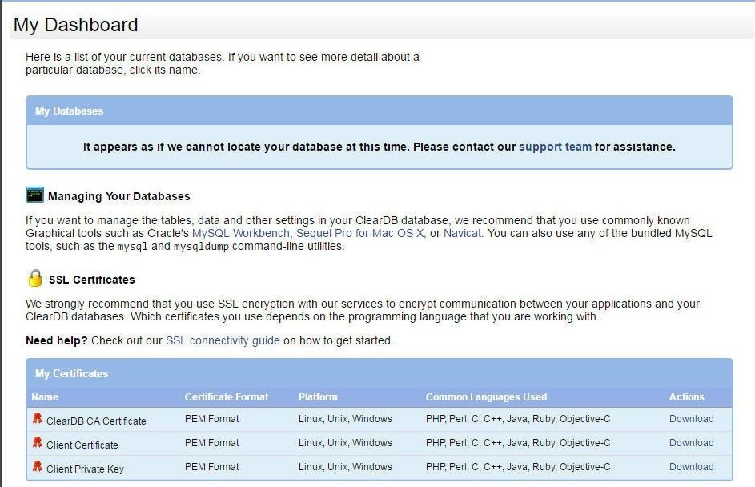Image resolution: width=755 pixels, height=487 pixels.
Task: Click the Platform column header
Action: [x=318, y=397]
